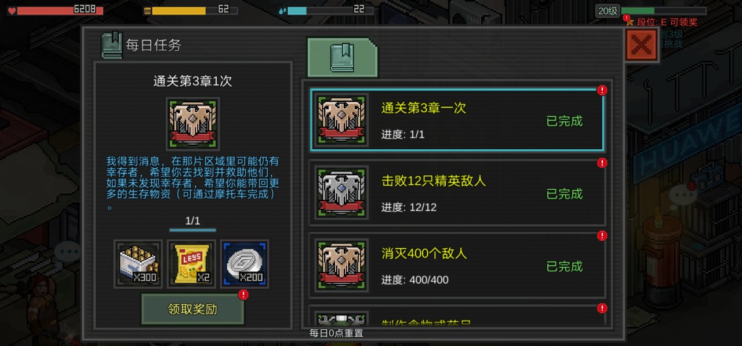The image size is (742, 346).
Task: Click the Lays chips reward icon
Action: pyautogui.click(x=192, y=263)
